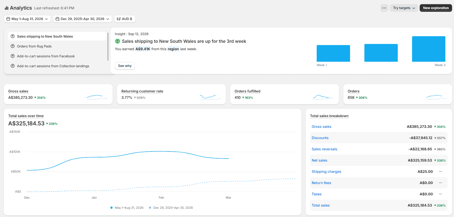This screenshot has width=454, height=217.
Task: Open the Returning customer rate card title
Action: point(142,91)
